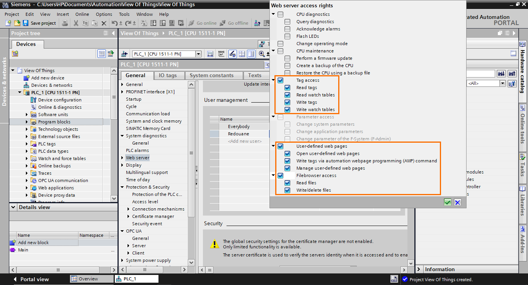Enable the Acknowledge alarms checkbox
Viewport: 528px width, 285px height.
coord(288,29)
